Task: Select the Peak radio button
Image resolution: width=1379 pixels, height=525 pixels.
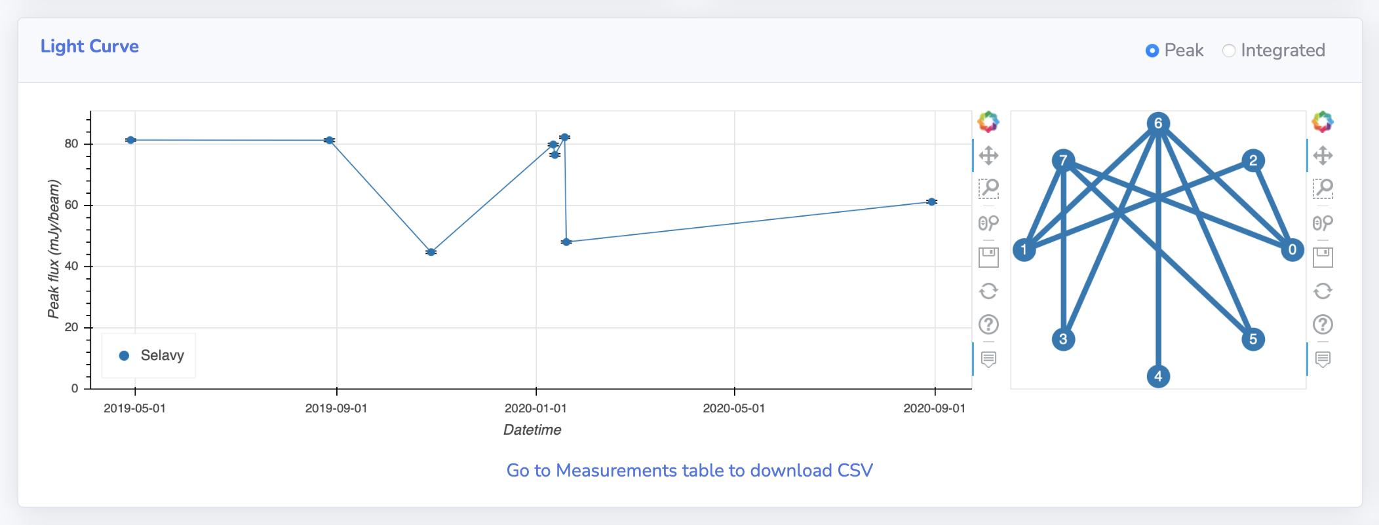Action: [x=1152, y=50]
